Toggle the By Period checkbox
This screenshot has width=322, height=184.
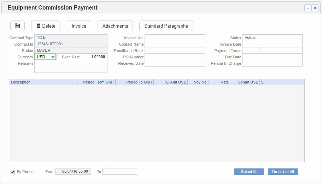pos(13,172)
